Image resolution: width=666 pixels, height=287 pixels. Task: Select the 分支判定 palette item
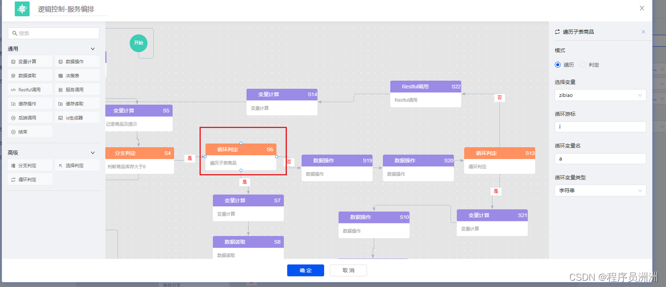(x=30, y=165)
